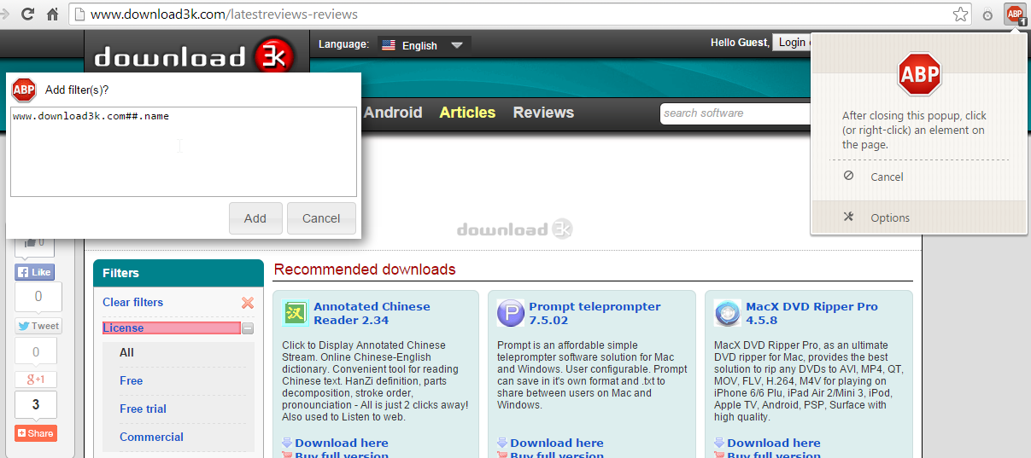The image size is (1031, 458).
Task: Click the highlighted License filter heading
Action: point(171,328)
